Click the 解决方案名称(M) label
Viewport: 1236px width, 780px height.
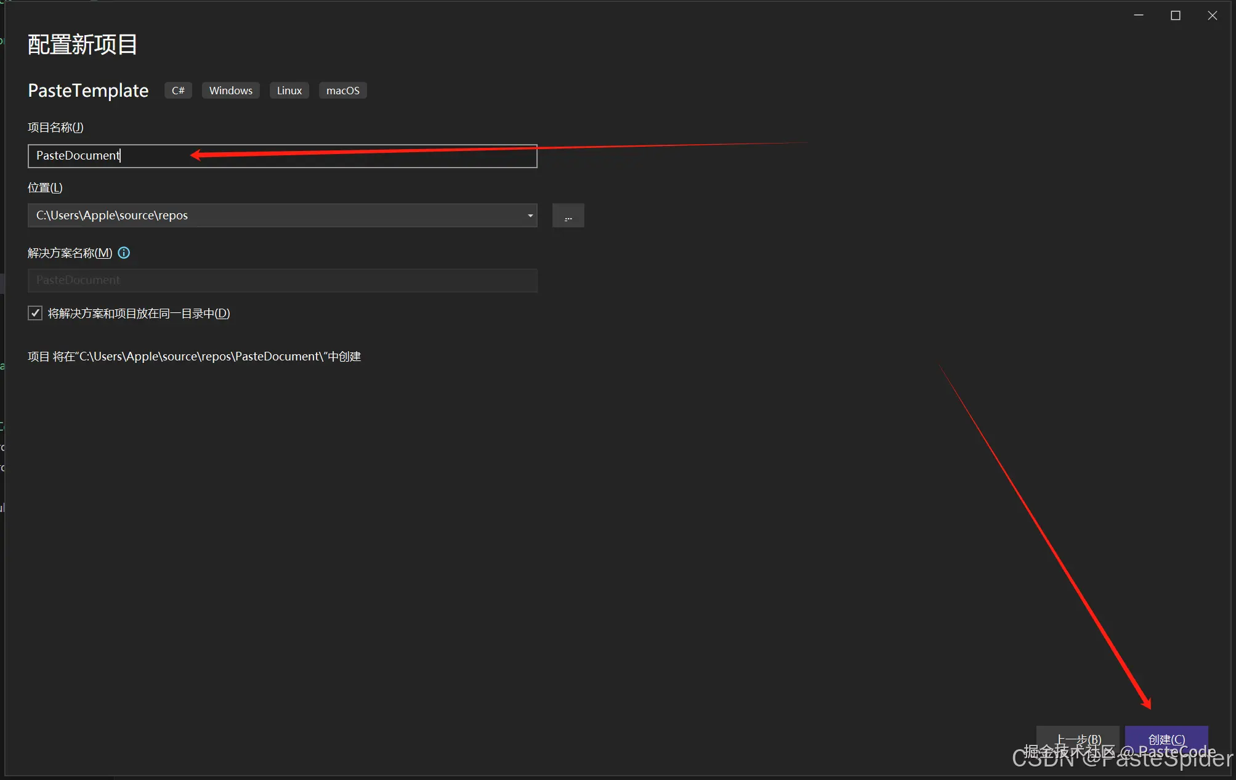pos(70,253)
